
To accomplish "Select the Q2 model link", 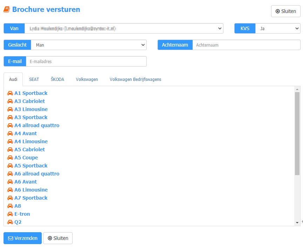I will point(18,222).
